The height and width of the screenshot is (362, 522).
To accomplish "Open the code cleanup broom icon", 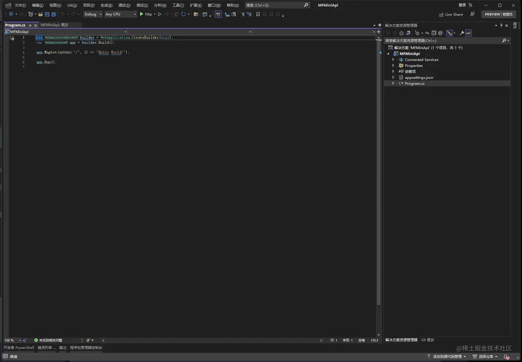I will coord(88,340).
